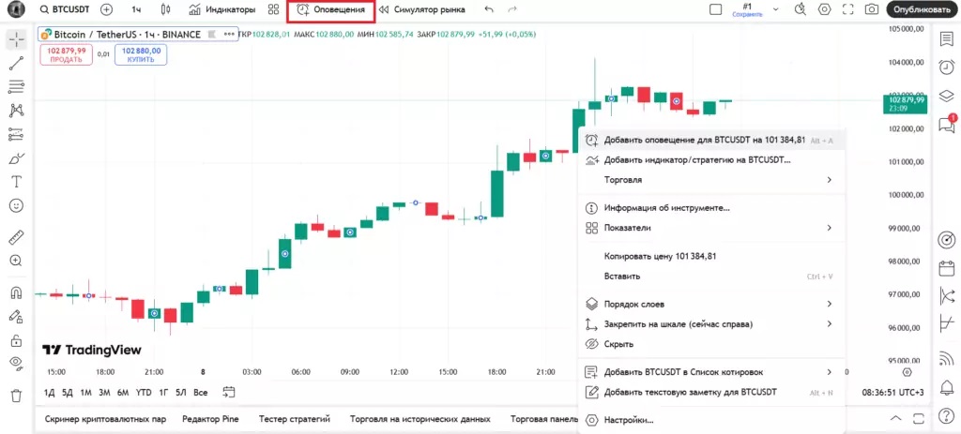
Task: Open the 1ч timeframe selector
Action: [x=136, y=9]
